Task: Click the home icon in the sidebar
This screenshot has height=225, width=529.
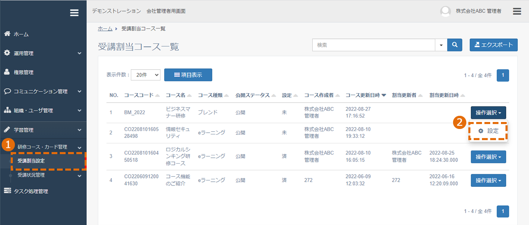Action: pyautogui.click(x=7, y=34)
